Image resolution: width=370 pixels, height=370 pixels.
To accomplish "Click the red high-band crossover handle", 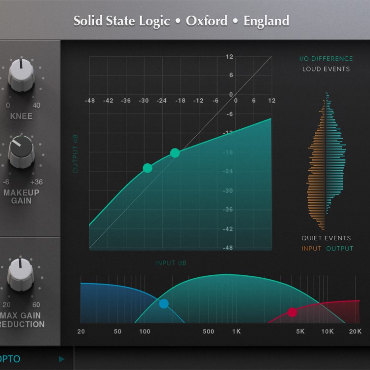I will point(292,312).
